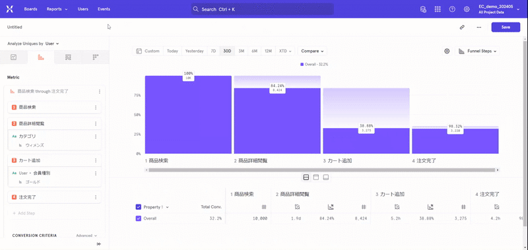This screenshot has height=250, width=528.
Task: Select the 7D date range tab
Action: (213, 51)
